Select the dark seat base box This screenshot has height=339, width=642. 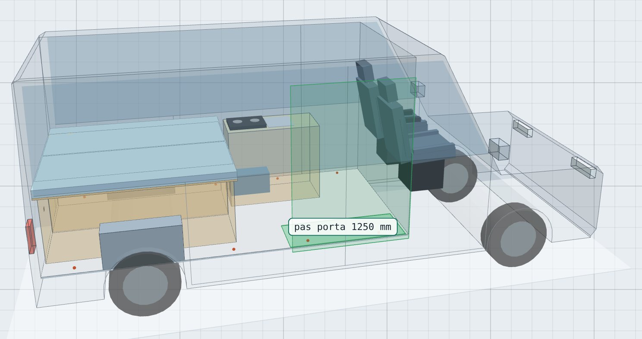click(x=422, y=174)
